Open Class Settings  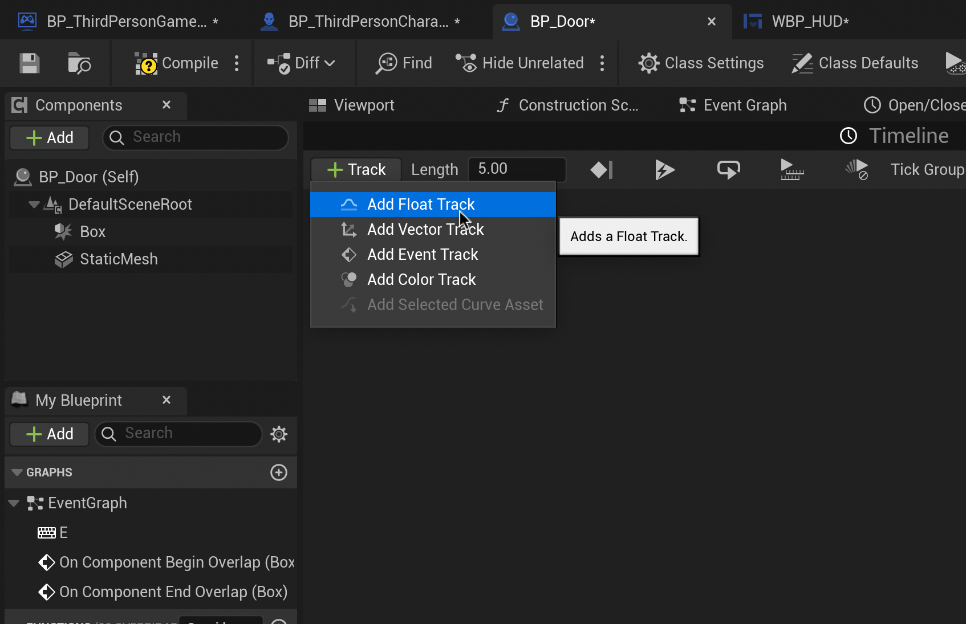[x=701, y=63]
